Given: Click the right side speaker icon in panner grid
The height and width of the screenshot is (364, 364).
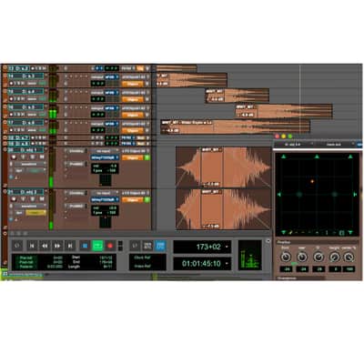Looking at the screenshot, I should (355, 195).
